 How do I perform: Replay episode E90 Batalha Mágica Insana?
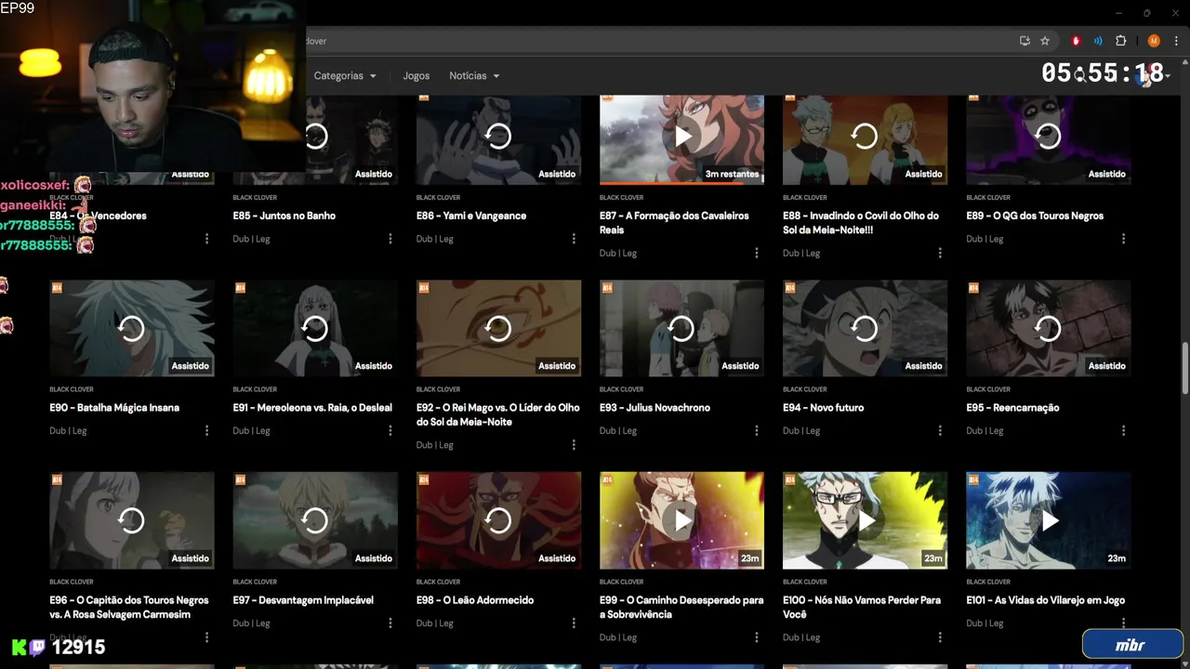(x=131, y=328)
